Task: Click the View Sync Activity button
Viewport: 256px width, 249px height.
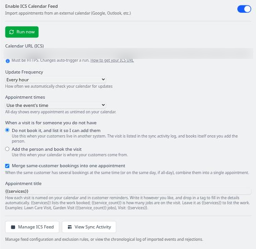Action: (89, 227)
